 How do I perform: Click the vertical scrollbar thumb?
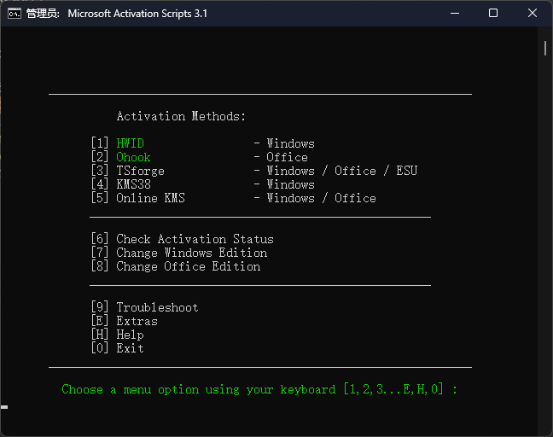[545, 49]
